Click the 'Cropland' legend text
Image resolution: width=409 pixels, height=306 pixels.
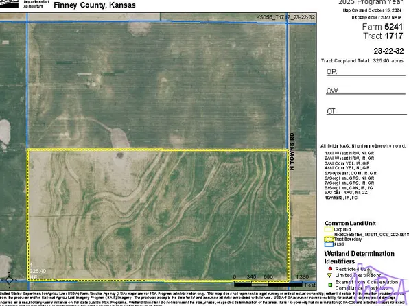342,229
